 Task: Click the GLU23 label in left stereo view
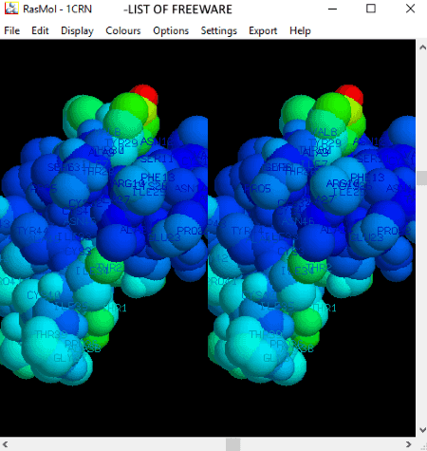coord(164,236)
